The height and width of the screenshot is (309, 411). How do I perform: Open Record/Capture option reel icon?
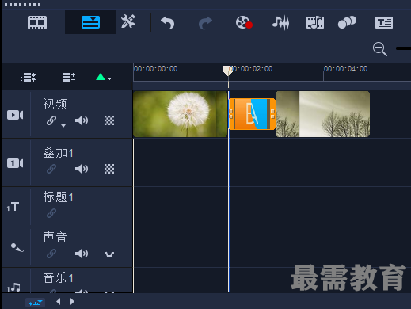tap(244, 22)
